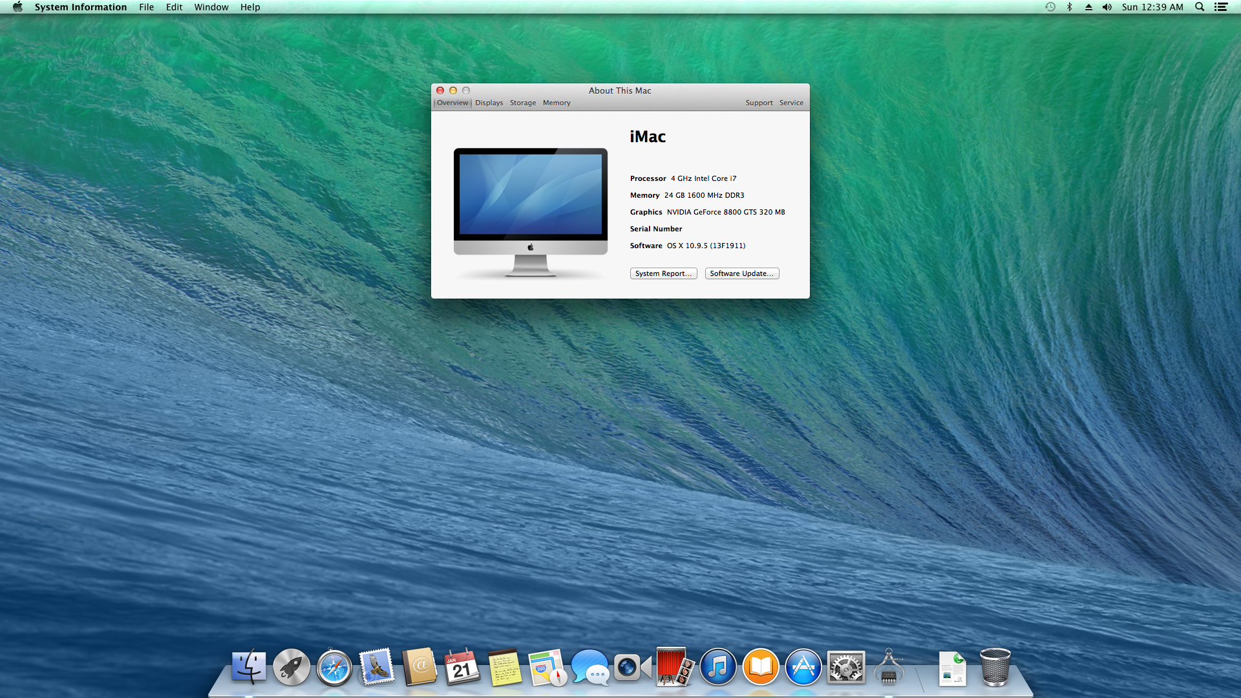The width and height of the screenshot is (1241, 698).
Task: Switch to the Displays tab
Action: tap(489, 103)
